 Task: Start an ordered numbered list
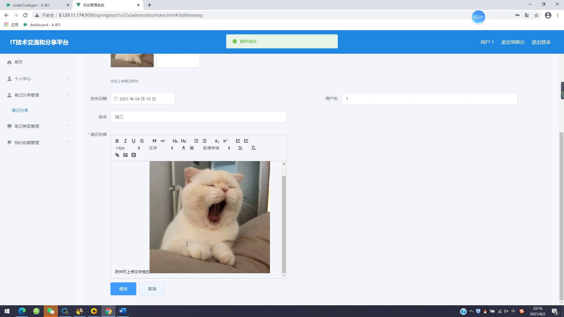point(196,141)
